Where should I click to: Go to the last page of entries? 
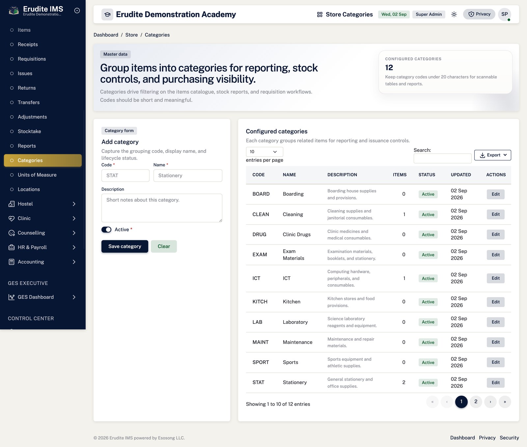(505, 402)
